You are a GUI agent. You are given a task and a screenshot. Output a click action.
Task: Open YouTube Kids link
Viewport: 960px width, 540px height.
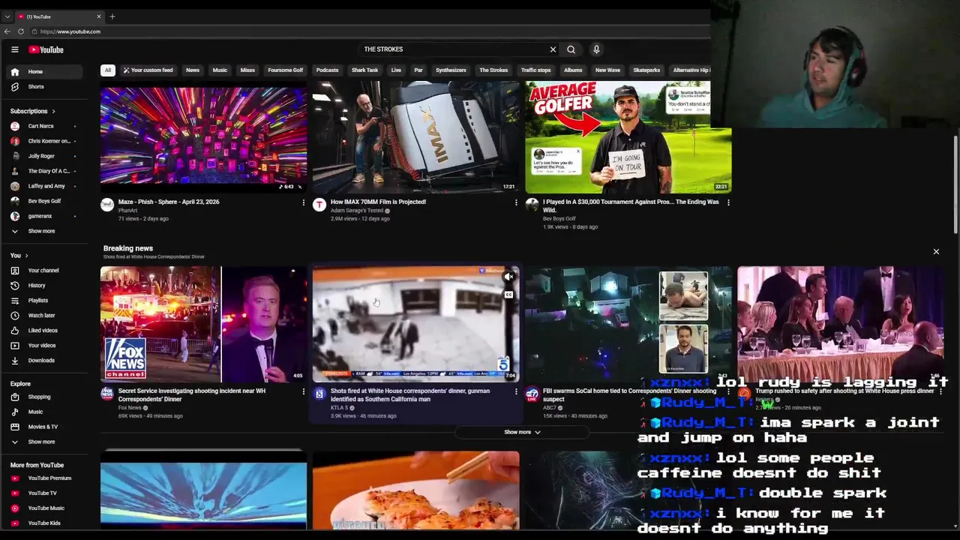[x=46, y=523]
